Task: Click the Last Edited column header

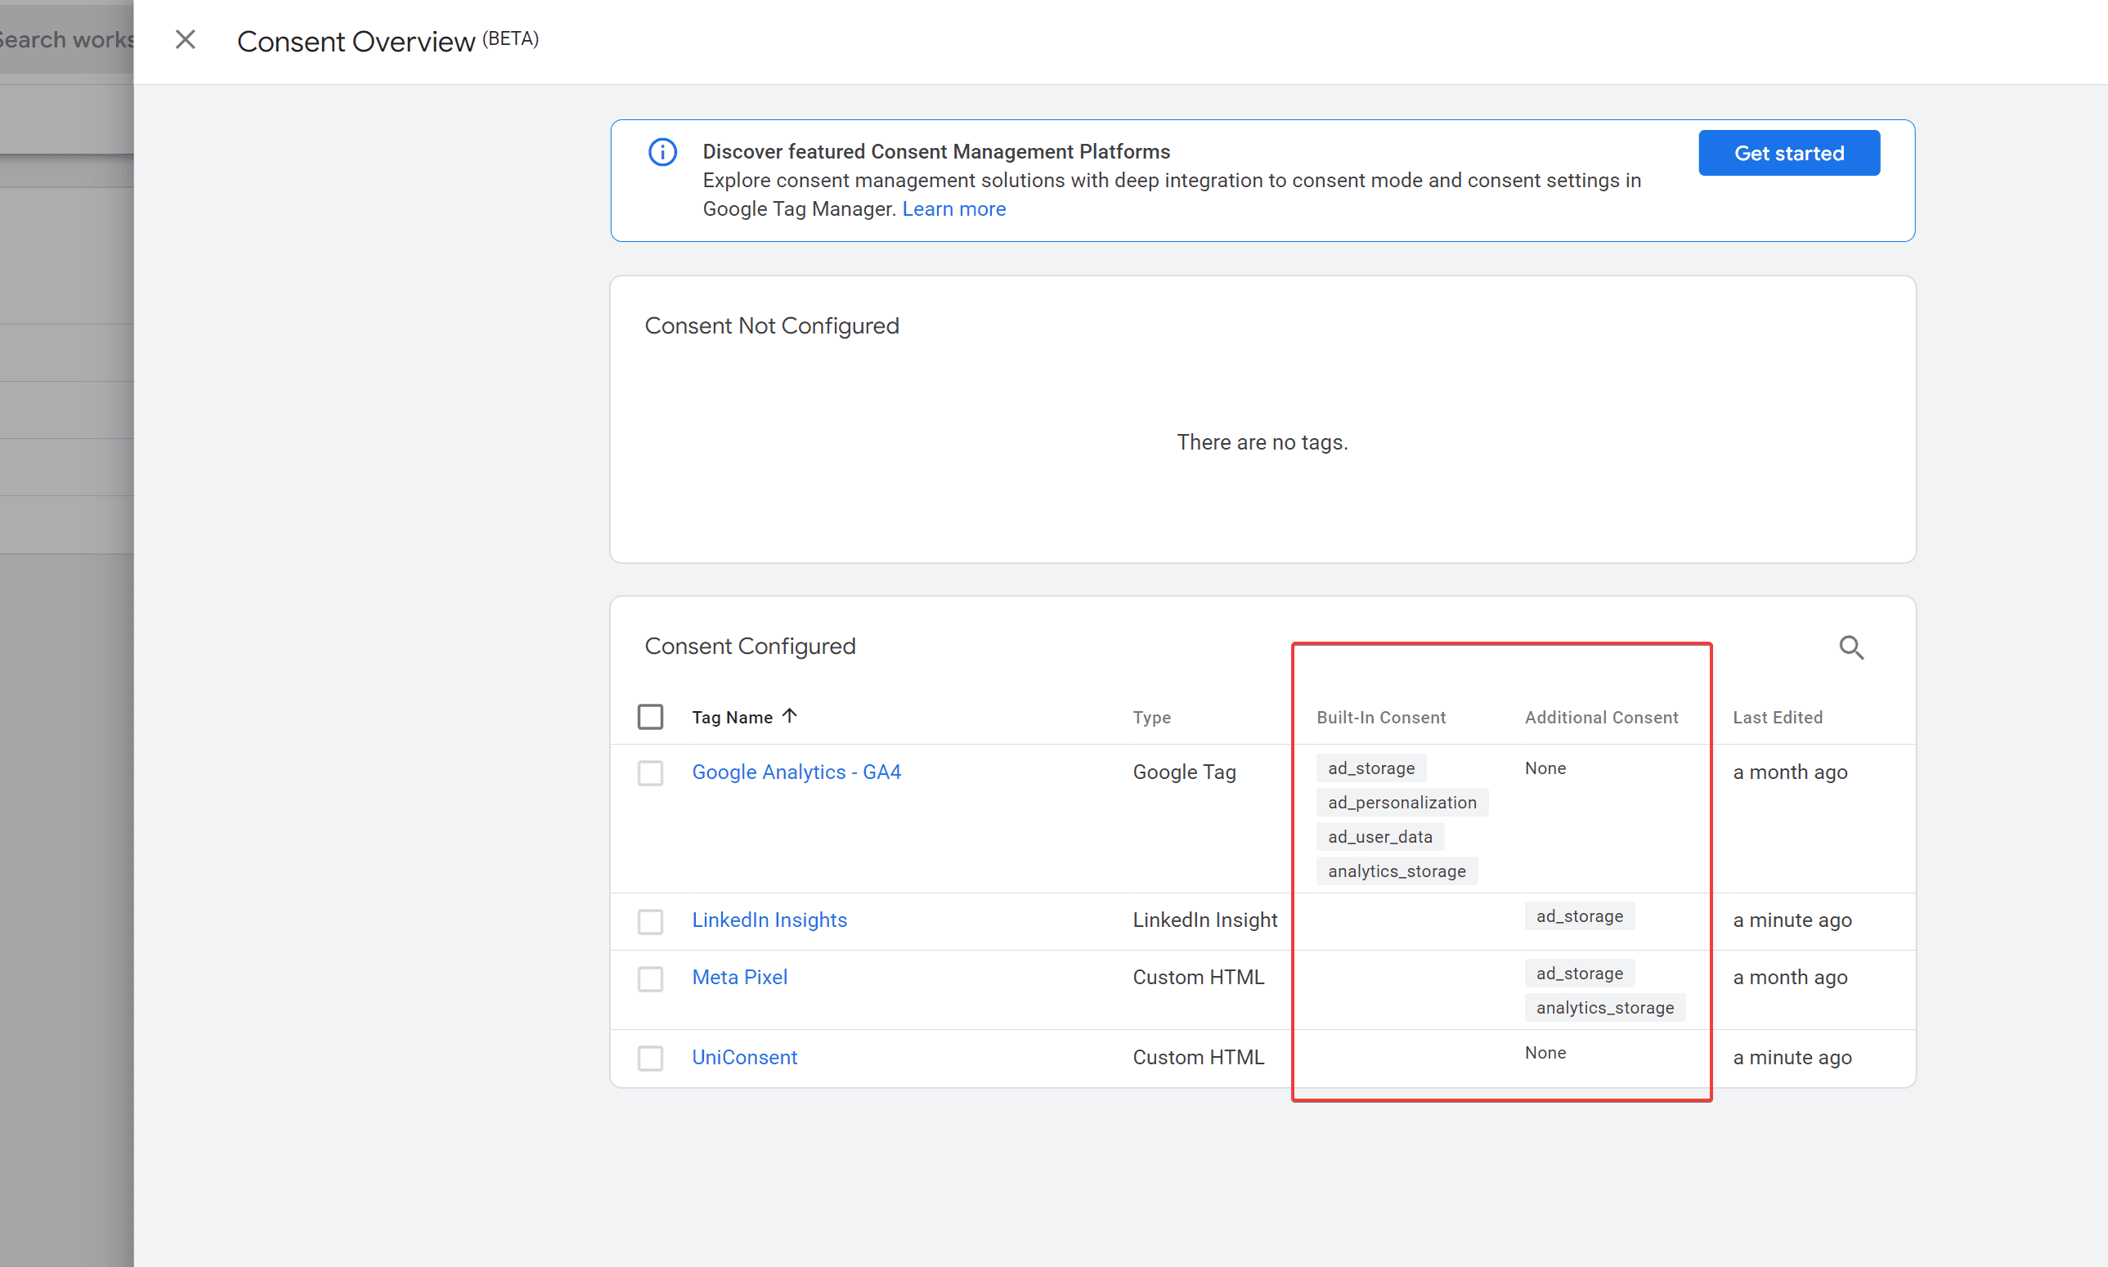Action: tap(1777, 717)
